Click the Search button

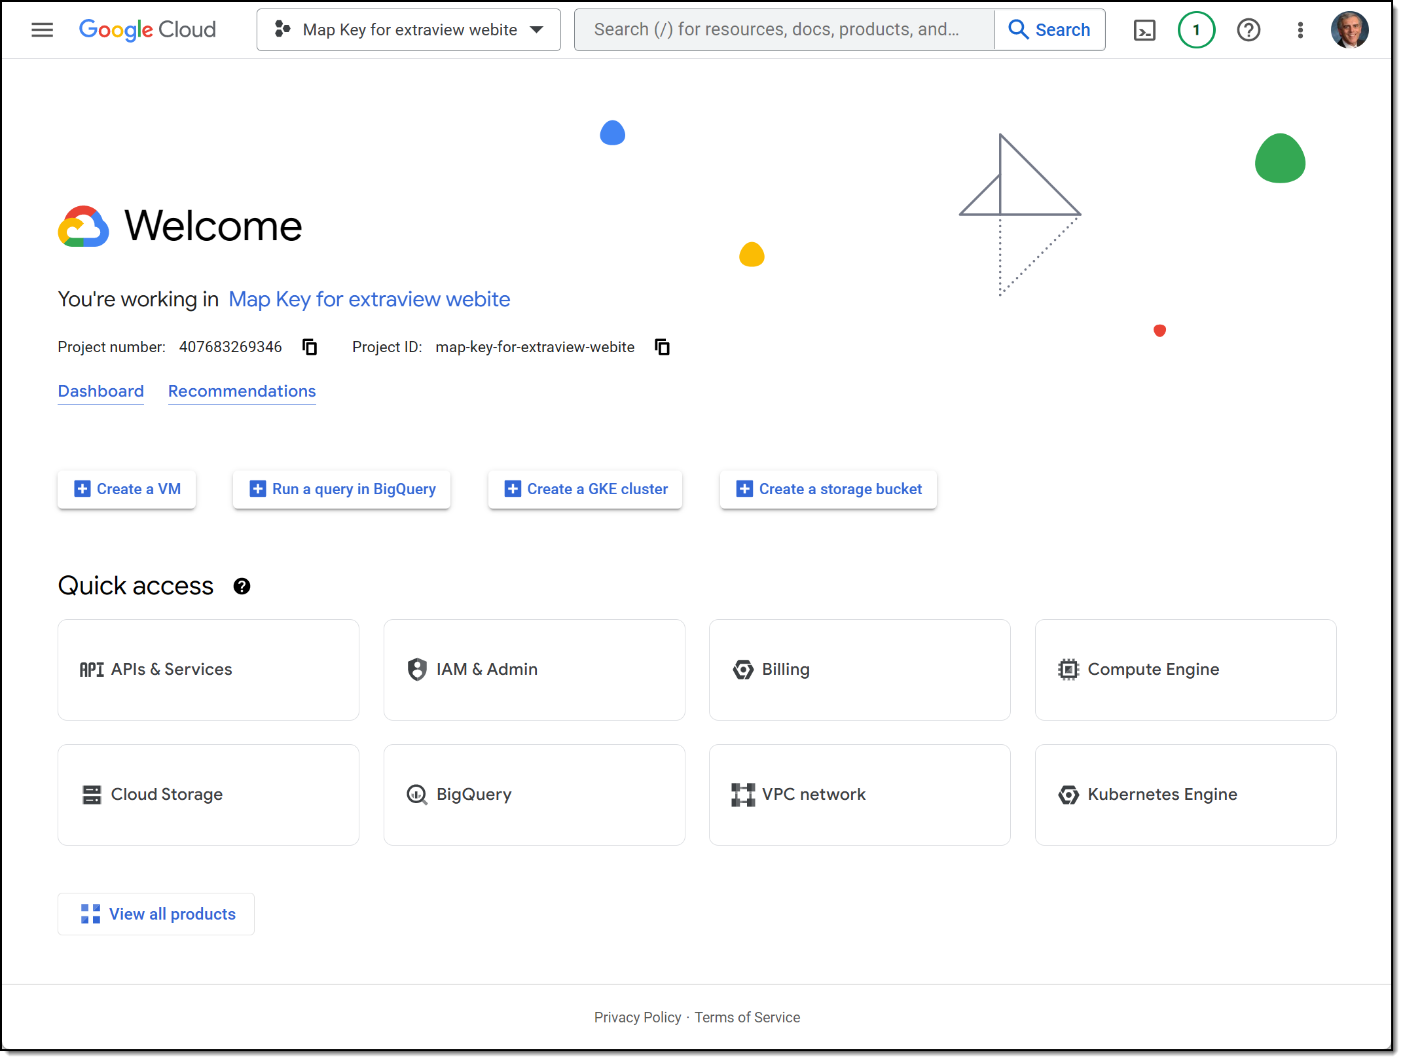click(x=1049, y=30)
